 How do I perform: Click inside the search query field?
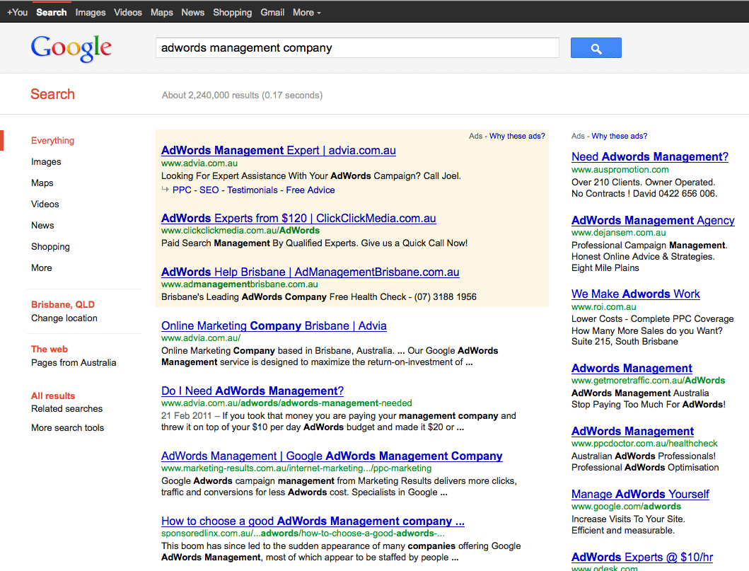click(x=356, y=48)
